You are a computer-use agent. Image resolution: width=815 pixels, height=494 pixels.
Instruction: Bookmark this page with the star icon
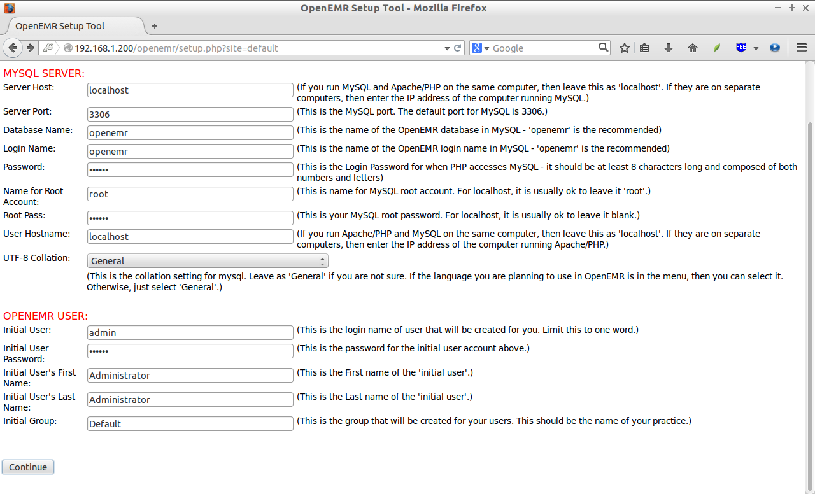625,48
